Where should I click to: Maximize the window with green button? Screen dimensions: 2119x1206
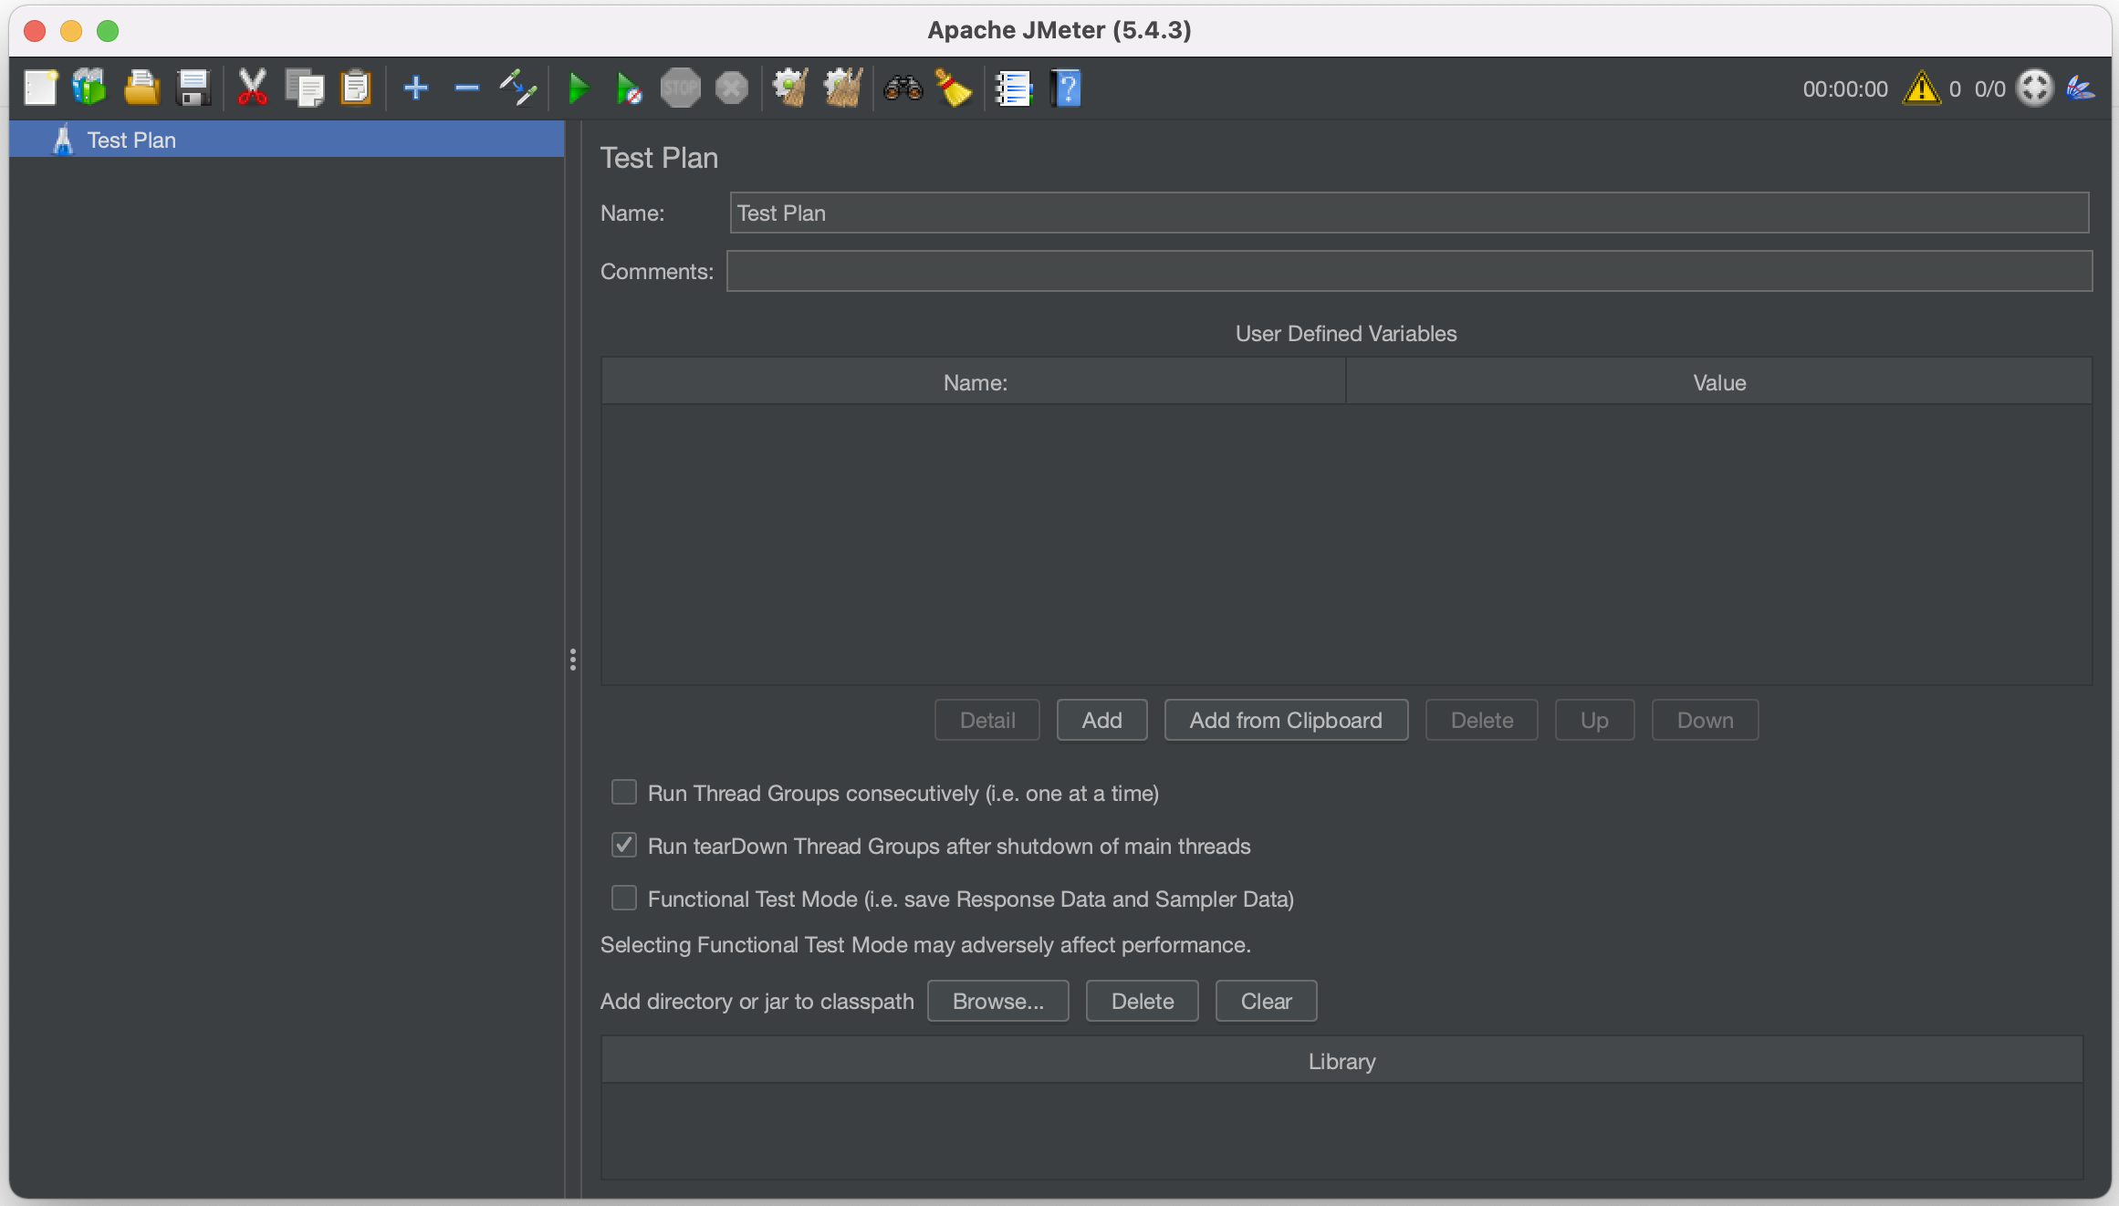pyautogui.click(x=108, y=31)
